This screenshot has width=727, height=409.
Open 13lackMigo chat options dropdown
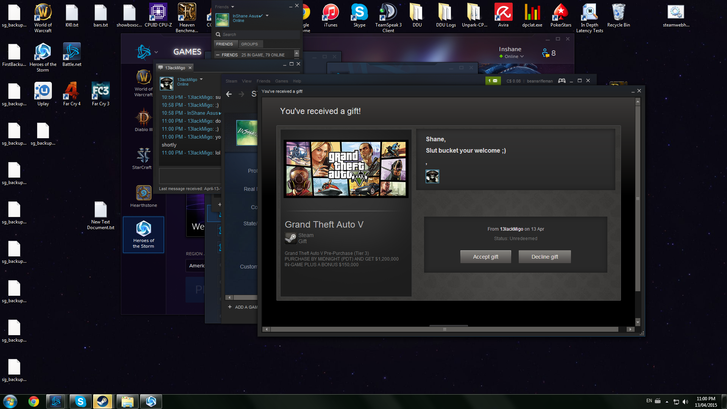point(201,80)
